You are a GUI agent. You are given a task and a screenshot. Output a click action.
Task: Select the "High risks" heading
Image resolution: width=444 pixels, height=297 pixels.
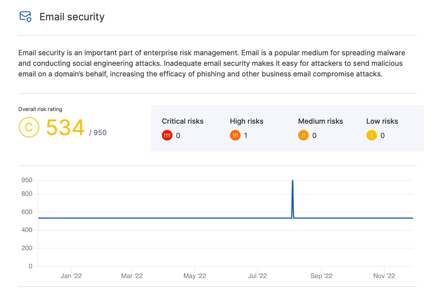click(247, 121)
